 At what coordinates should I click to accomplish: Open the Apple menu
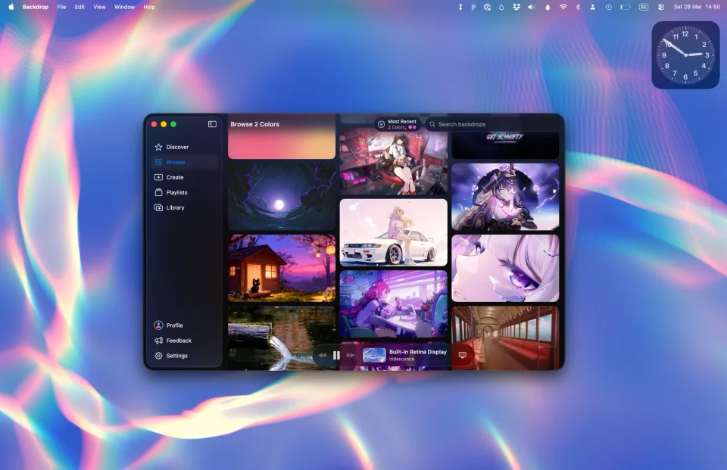pyautogui.click(x=11, y=7)
